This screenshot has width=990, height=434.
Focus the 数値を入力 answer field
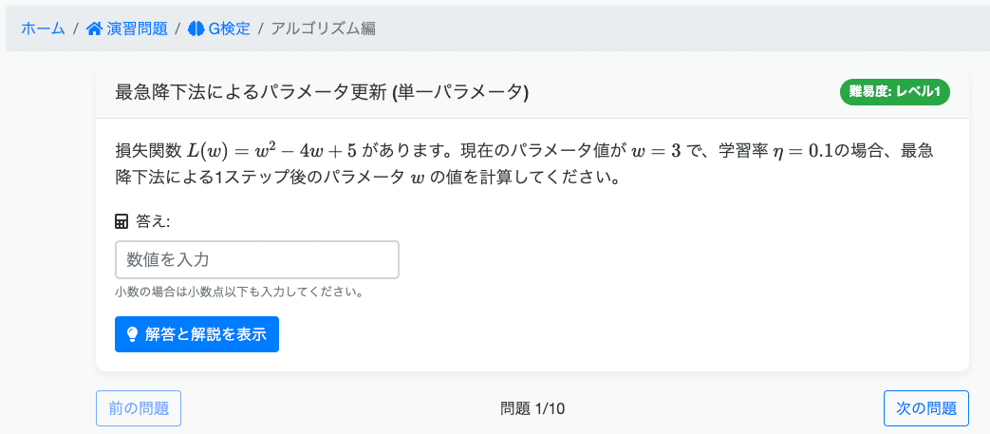coord(257,259)
